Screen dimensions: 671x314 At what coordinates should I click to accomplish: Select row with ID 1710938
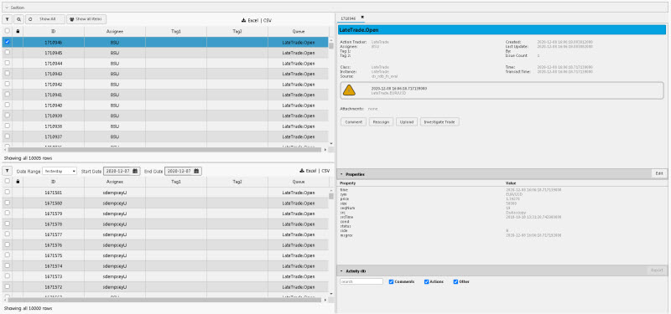pyautogui.click(x=165, y=126)
